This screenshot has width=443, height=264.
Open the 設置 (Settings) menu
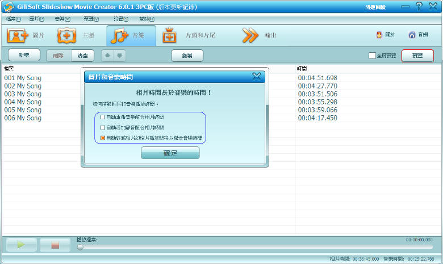tap(121, 19)
